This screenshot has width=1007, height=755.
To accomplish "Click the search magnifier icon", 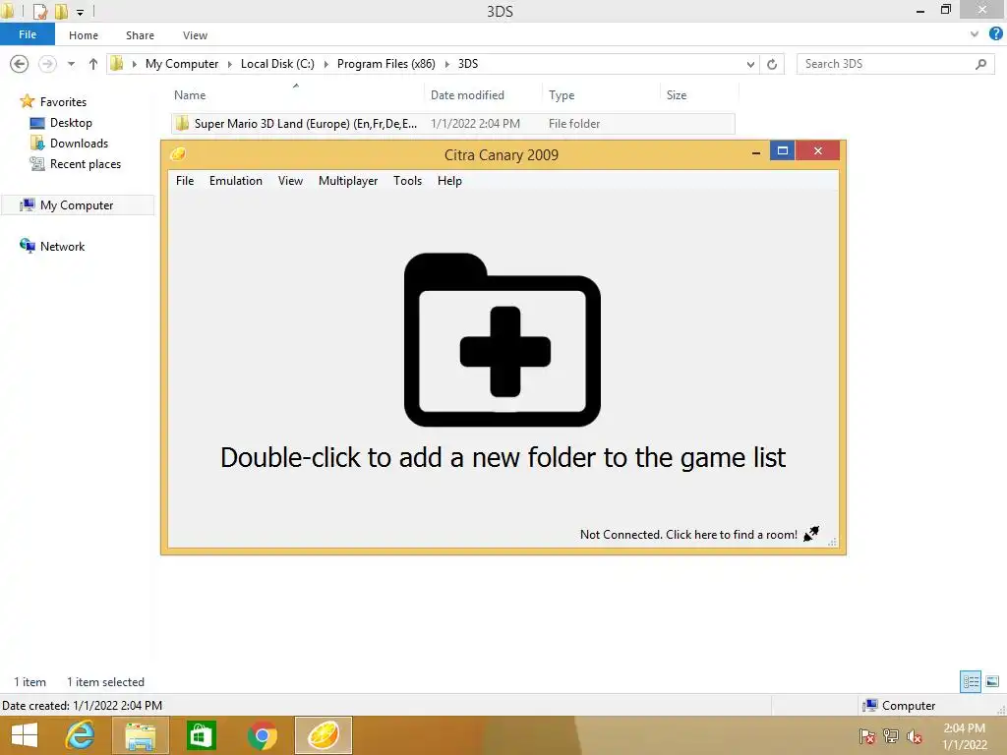I will [x=980, y=64].
